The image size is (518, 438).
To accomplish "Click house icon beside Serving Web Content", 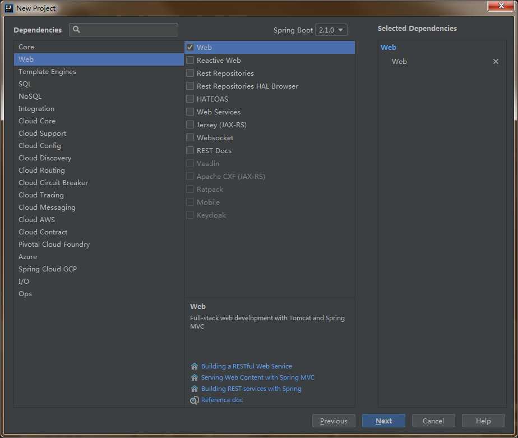I will coord(194,377).
